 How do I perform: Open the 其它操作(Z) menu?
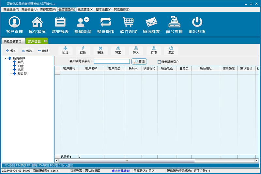coord(121,9)
